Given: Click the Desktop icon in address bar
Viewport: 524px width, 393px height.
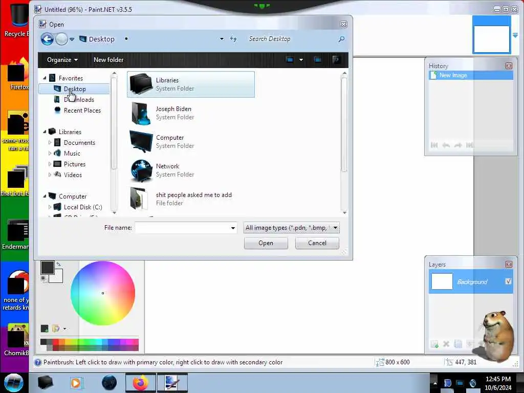Looking at the screenshot, I should 83,39.
